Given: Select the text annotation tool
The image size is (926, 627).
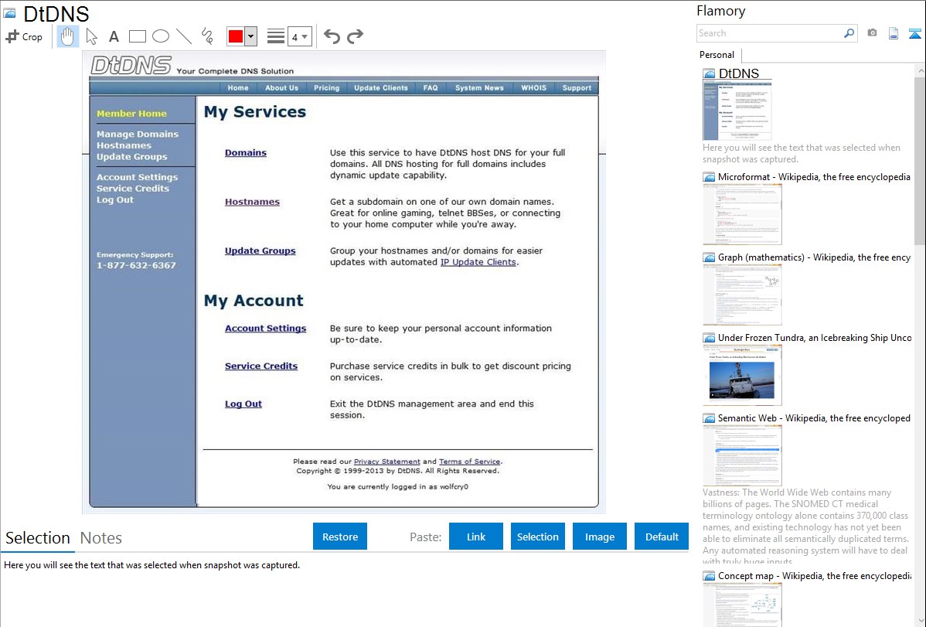Looking at the screenshot, I should (x=114, y=36).
